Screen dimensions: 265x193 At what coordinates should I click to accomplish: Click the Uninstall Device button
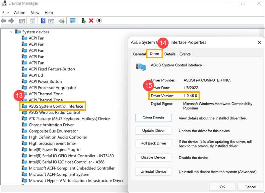tap(153, 171)
